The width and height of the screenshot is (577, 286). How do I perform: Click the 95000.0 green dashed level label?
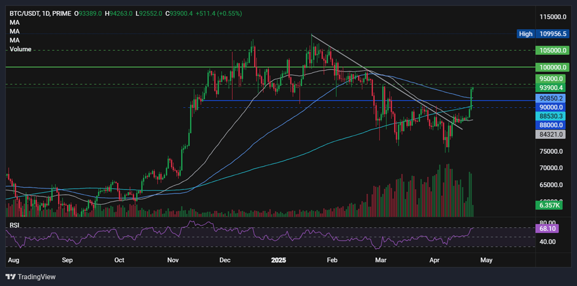point(550,79)
